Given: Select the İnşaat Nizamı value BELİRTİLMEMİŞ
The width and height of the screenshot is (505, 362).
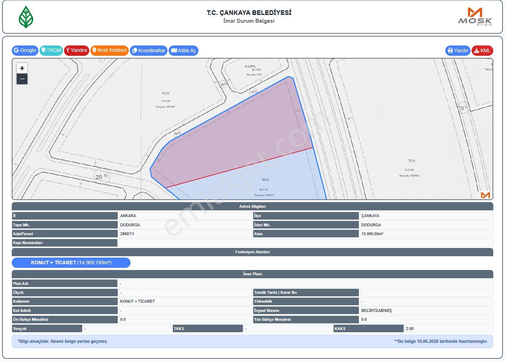Looking at the screenshot, I should click(376, 310).
